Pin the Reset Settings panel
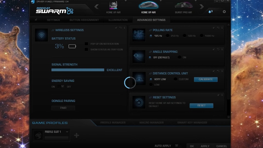 (218, 95)
